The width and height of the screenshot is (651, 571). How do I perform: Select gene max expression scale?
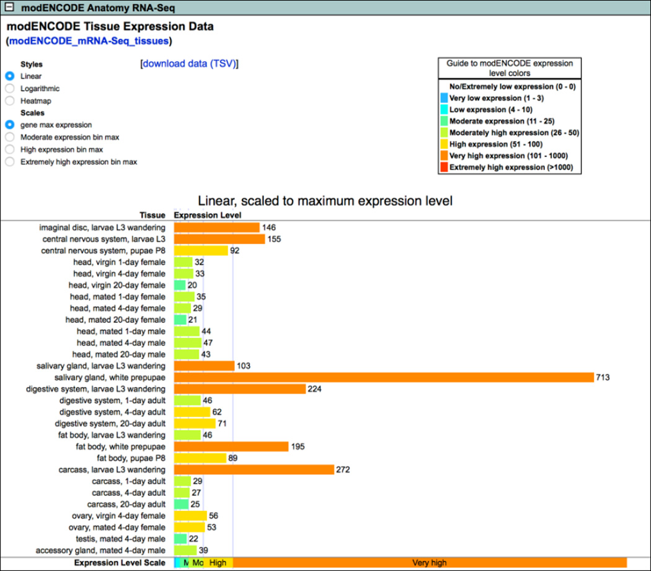click(x=9, y=125)
